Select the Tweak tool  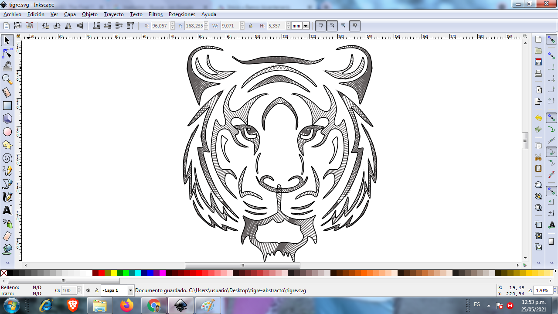7,66
